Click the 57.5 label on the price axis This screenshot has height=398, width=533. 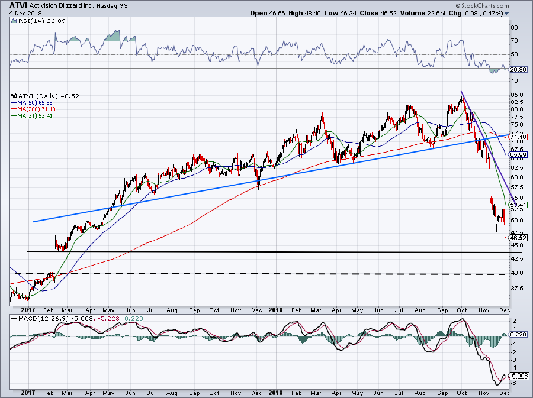(516, 187)
